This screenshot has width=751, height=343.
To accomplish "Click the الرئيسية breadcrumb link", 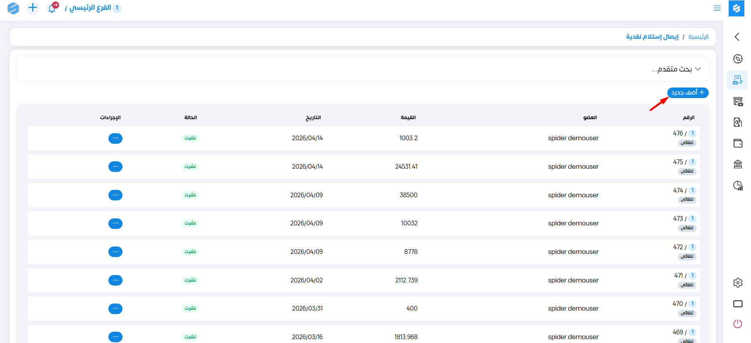I will point(698,37).
